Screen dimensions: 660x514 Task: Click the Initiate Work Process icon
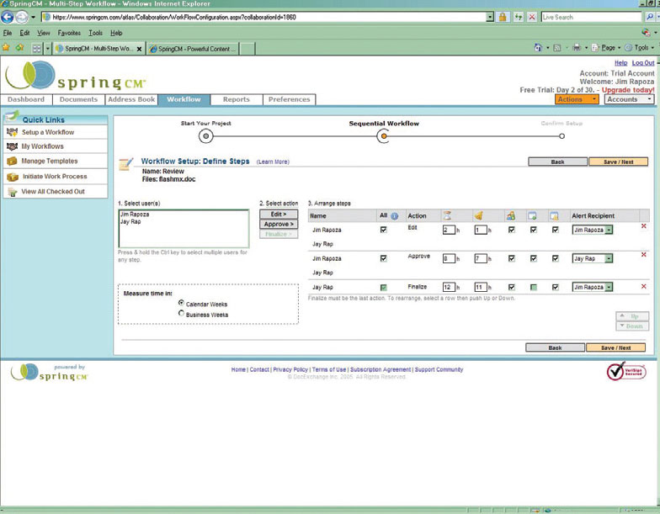click(x=13, y=177)
